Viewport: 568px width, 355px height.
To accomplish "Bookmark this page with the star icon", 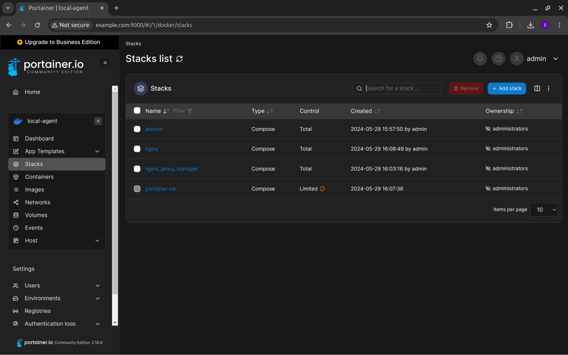I will [489, 25].
